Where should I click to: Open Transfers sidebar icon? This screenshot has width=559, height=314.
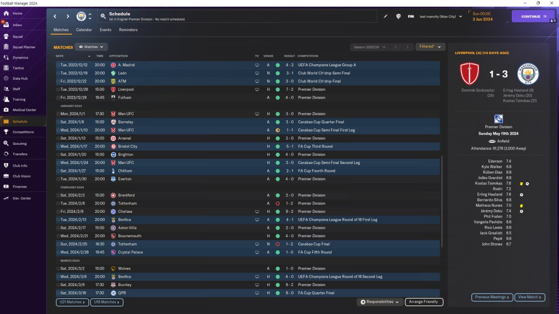(x=6, y=154)
